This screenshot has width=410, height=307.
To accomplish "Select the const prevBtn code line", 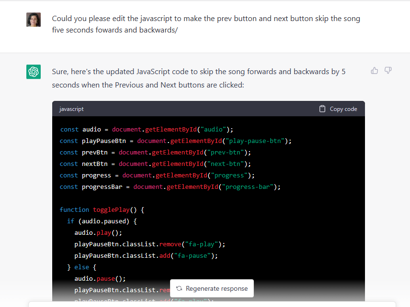I will 155,152.
